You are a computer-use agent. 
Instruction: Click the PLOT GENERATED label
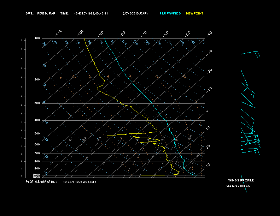tap(41, 182)
